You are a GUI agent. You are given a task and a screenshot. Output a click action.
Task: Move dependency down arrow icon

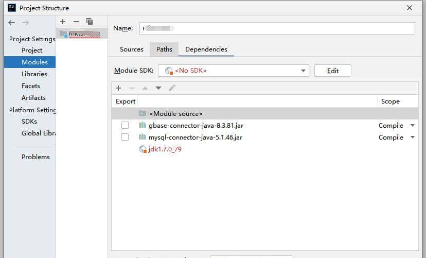pyautogui.click(x=158, y=88)
